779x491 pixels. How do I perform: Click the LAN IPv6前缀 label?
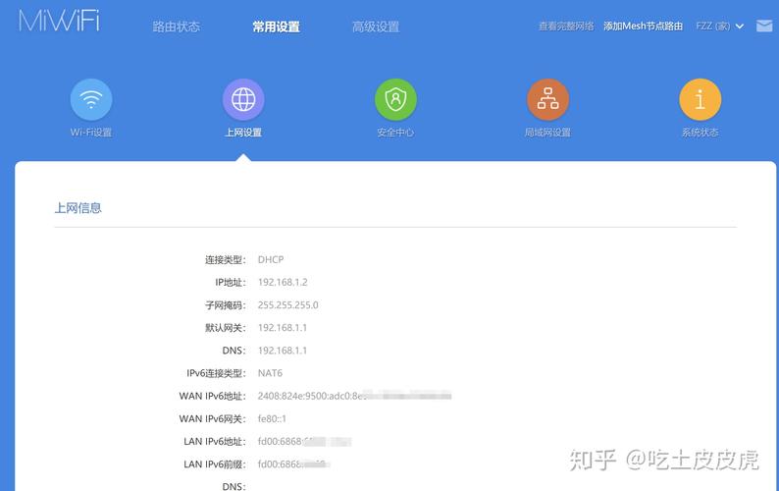215,464
